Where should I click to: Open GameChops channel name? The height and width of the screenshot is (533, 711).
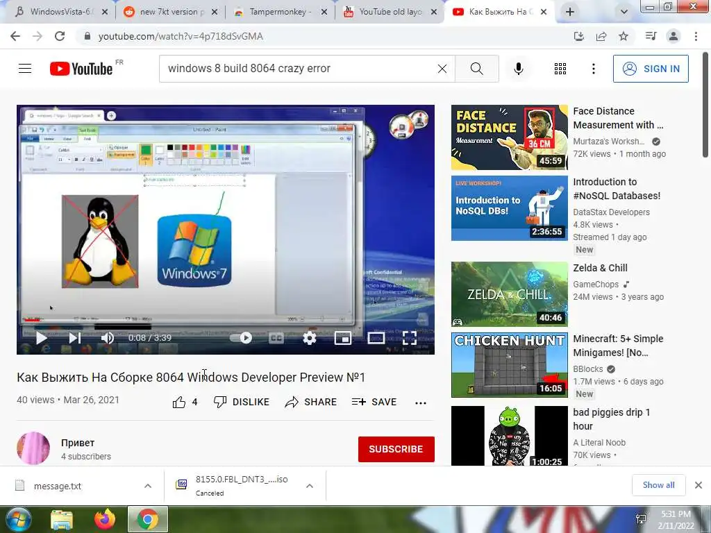click(596, 284)
